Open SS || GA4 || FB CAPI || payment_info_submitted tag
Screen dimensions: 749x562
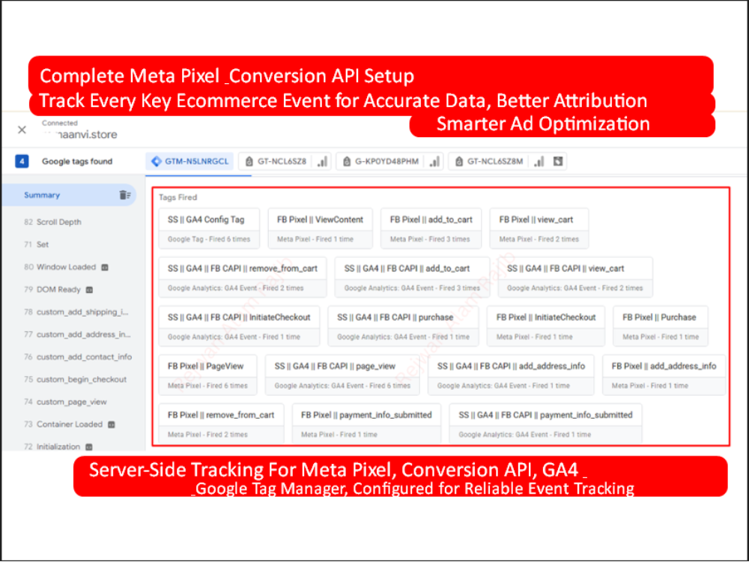(x=545, y=423)
